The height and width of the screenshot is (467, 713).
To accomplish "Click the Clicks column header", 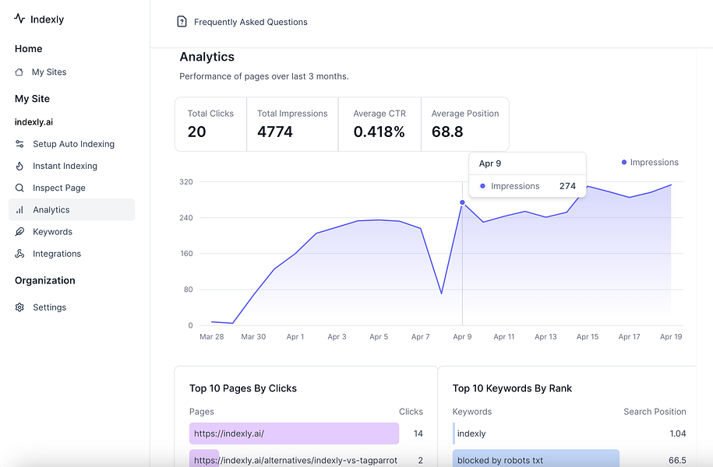I will [x=411, y=412].
